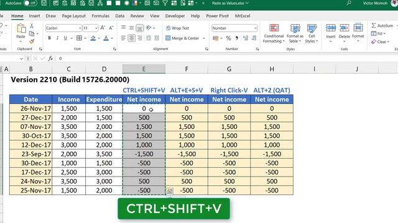Select column E header

click(144, 69)
